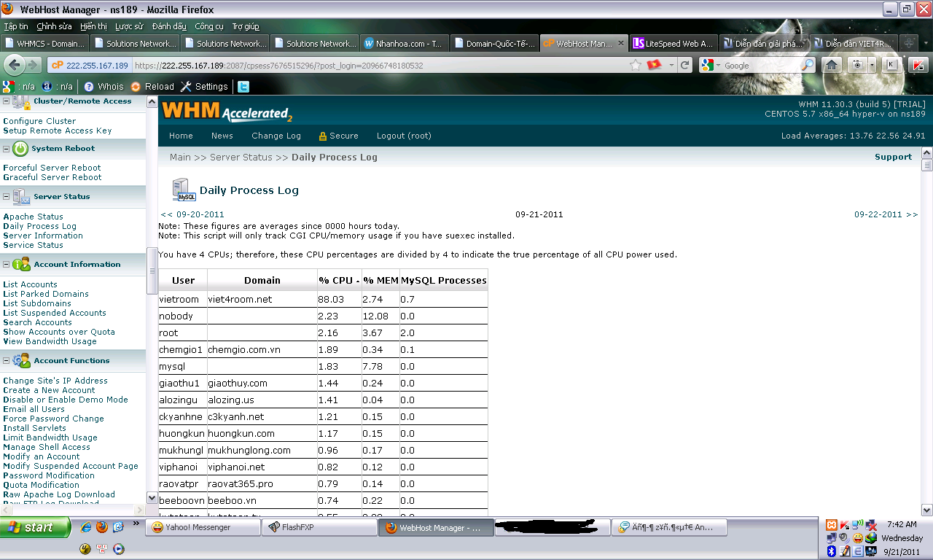Click the System Reboot power icon
This screenshot has height=560, width=933.
[20, 149]
